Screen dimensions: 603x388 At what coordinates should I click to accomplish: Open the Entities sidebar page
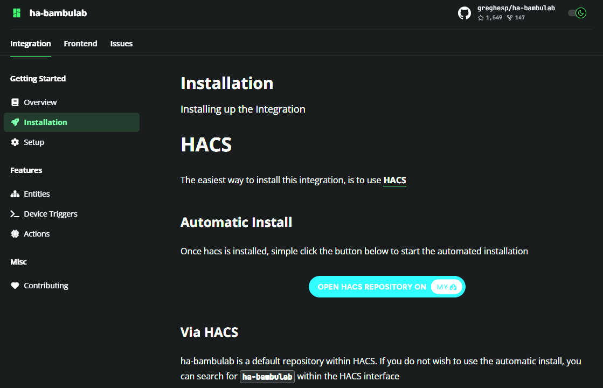(72, 194)
